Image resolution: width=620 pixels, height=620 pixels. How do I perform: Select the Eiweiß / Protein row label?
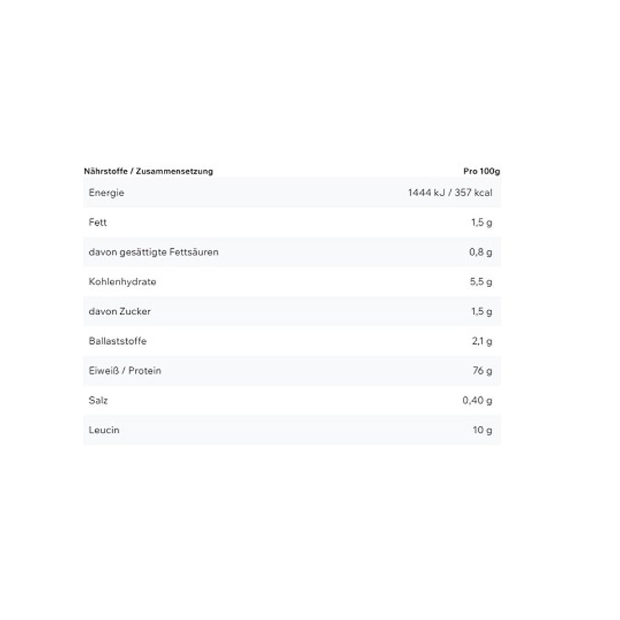point(125,371)
